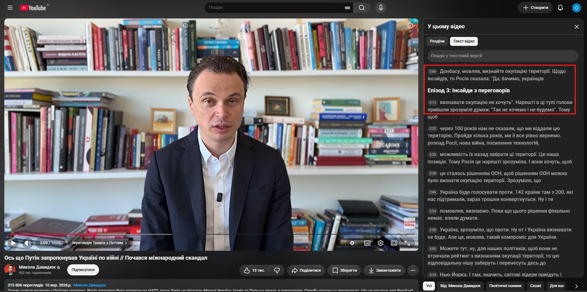Select the 'Схожі' filter chip
The width and height of the screenshot is (587, 292).
tap(535, 286)
